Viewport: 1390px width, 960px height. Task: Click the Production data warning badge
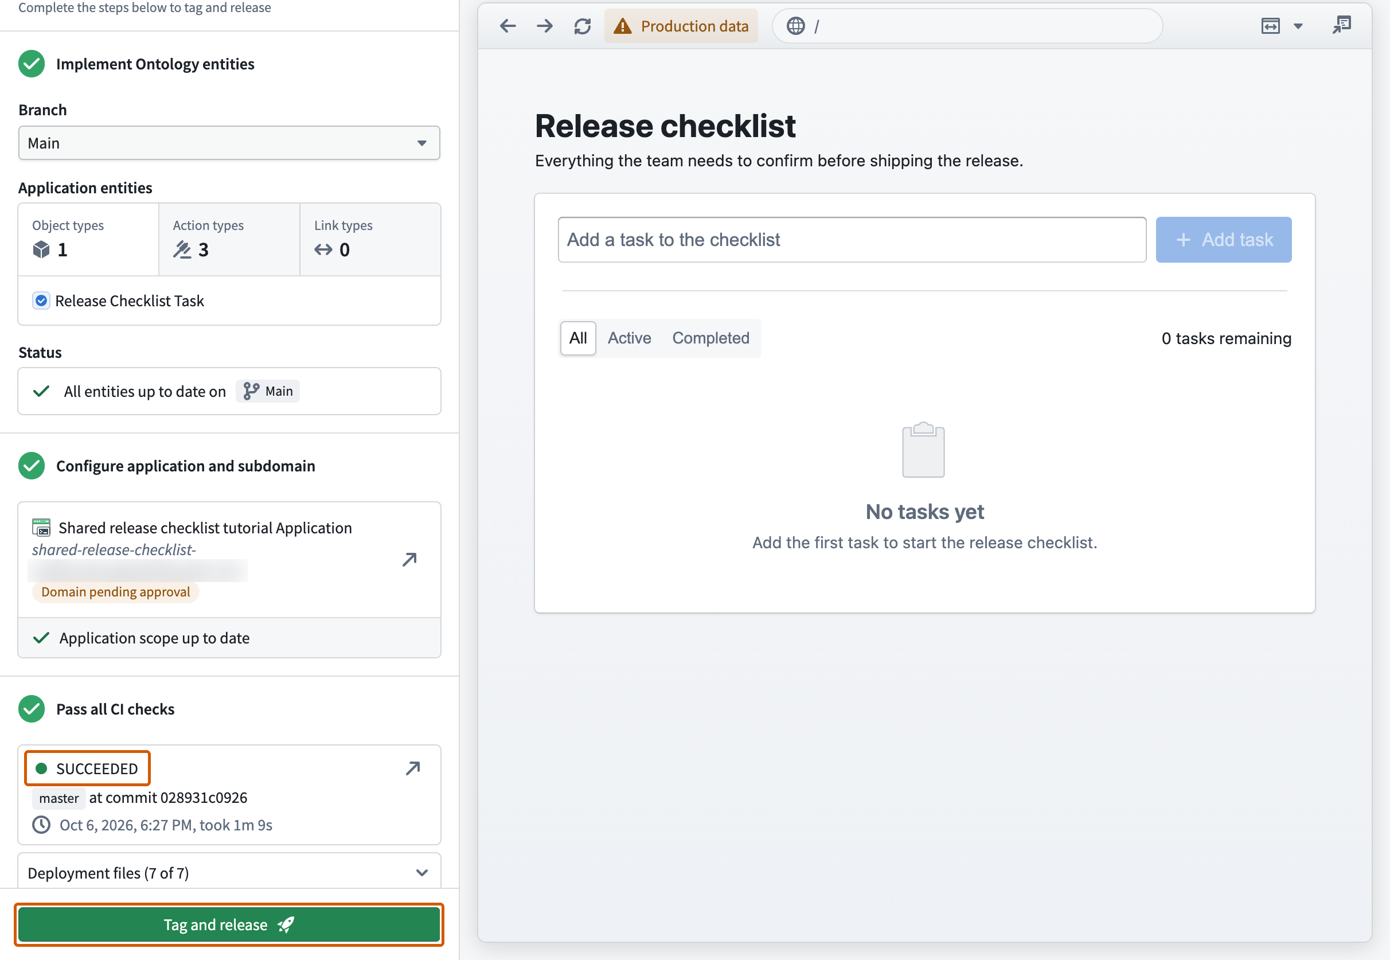(x=681, y=26)
